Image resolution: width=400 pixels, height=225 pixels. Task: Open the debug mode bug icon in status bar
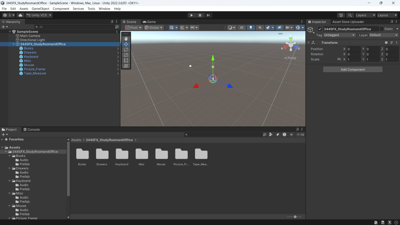coord(376,222)
